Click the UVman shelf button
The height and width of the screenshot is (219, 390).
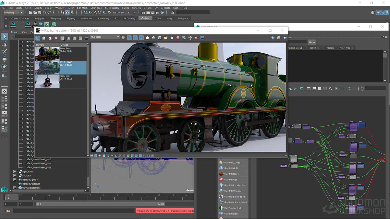click(13, 24)
